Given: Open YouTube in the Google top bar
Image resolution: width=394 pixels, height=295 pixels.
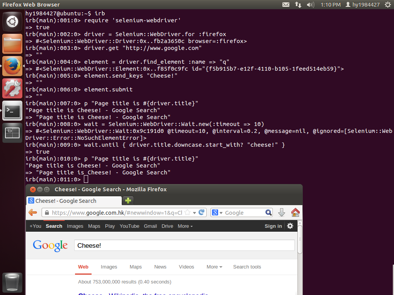Looking at the screenshot, I should (x=129, y=226).
